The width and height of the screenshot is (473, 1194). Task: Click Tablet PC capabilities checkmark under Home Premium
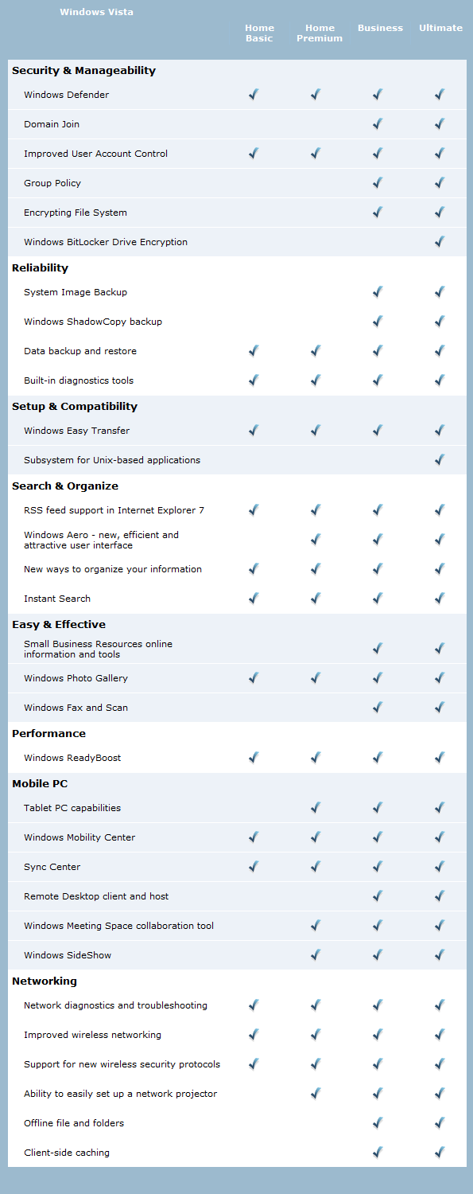[x=316, y=808]
